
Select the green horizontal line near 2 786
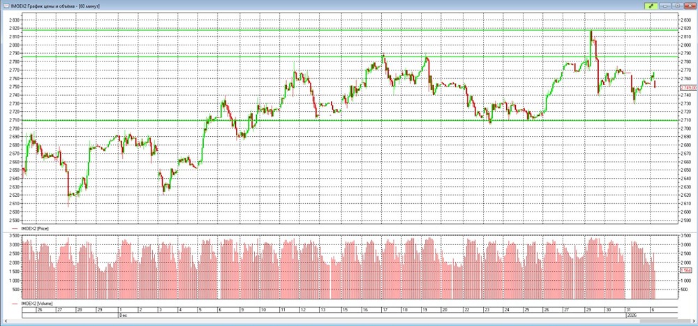[x=350, y=57]
